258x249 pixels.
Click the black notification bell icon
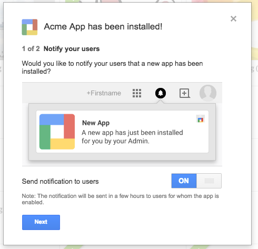coord(161,93)
